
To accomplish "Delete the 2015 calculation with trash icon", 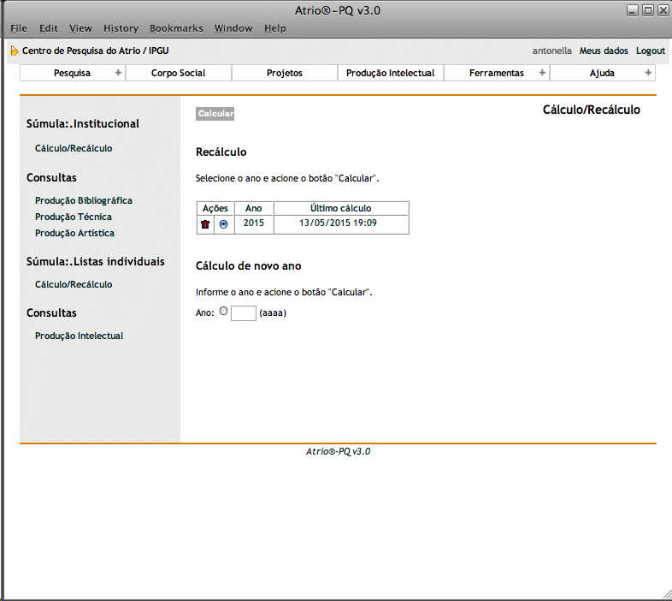I will pyautogui.click(x=205, y=223).
